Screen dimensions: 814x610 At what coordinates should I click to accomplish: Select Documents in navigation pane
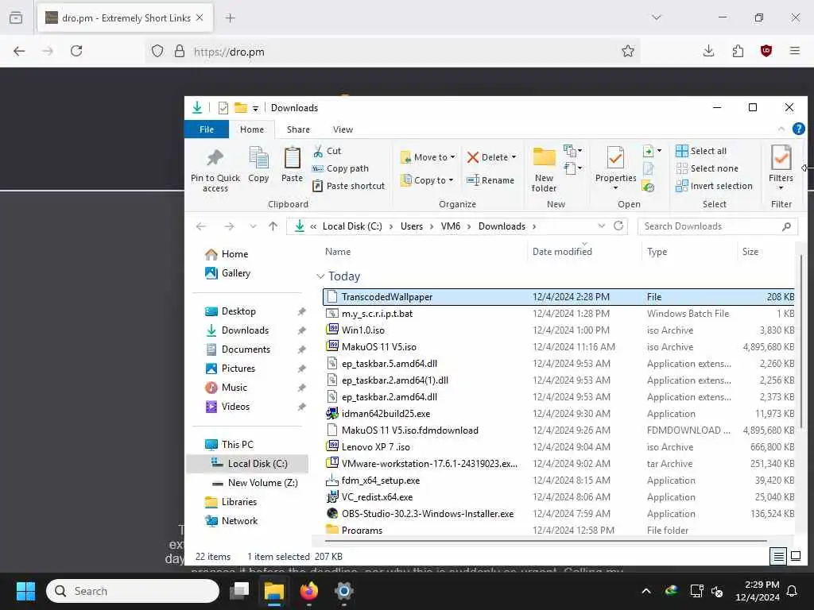[246, 349]
